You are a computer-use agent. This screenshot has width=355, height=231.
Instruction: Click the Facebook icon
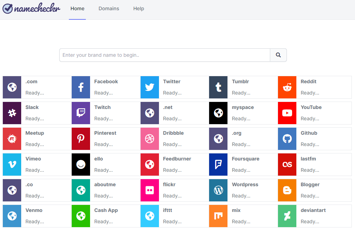[x=81, y=87]
